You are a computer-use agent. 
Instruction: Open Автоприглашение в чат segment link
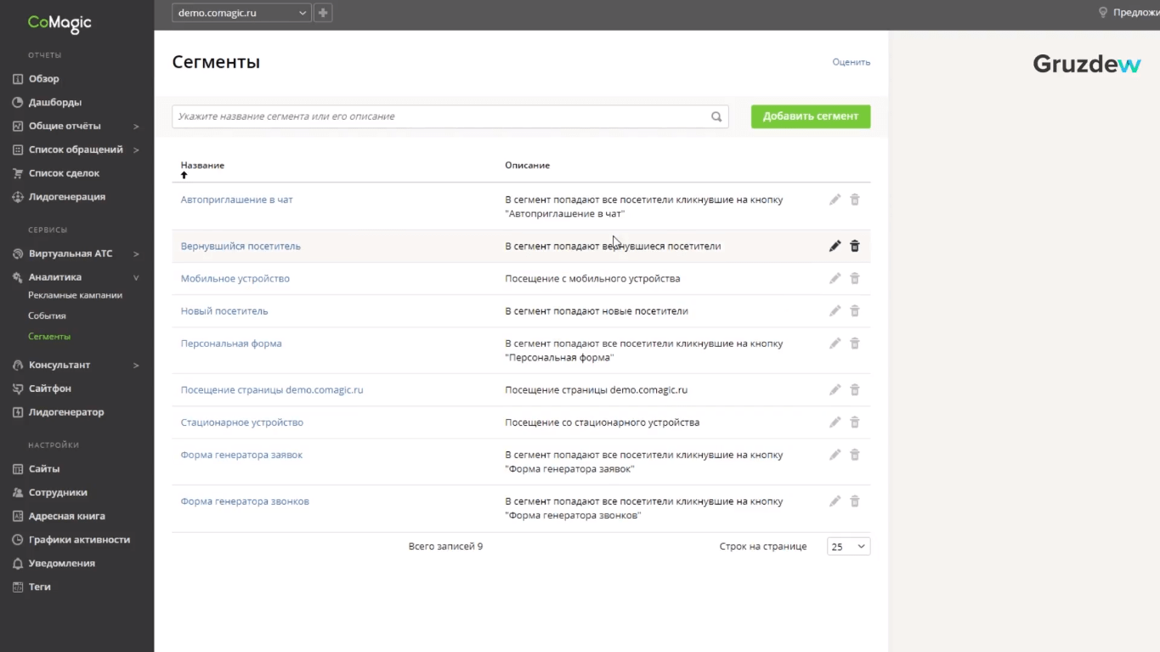coord(236,200)
